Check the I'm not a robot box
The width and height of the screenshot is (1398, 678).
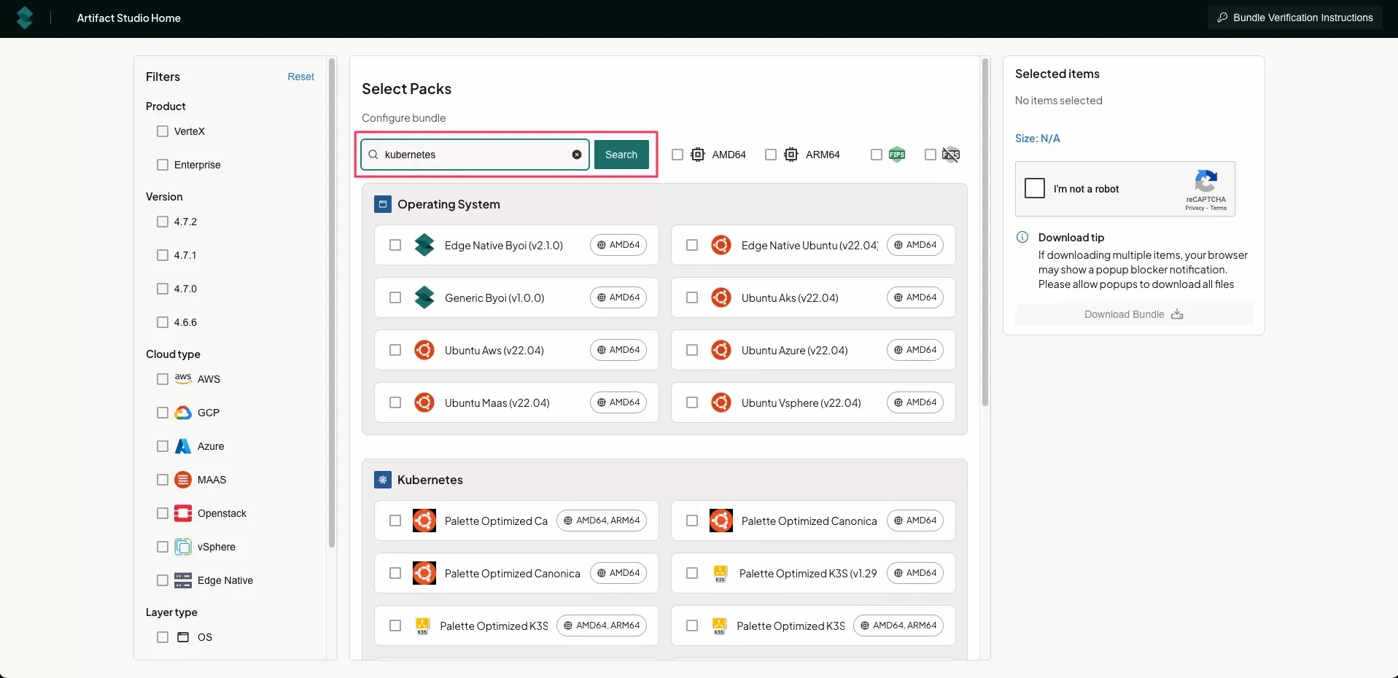(1035, 188)
